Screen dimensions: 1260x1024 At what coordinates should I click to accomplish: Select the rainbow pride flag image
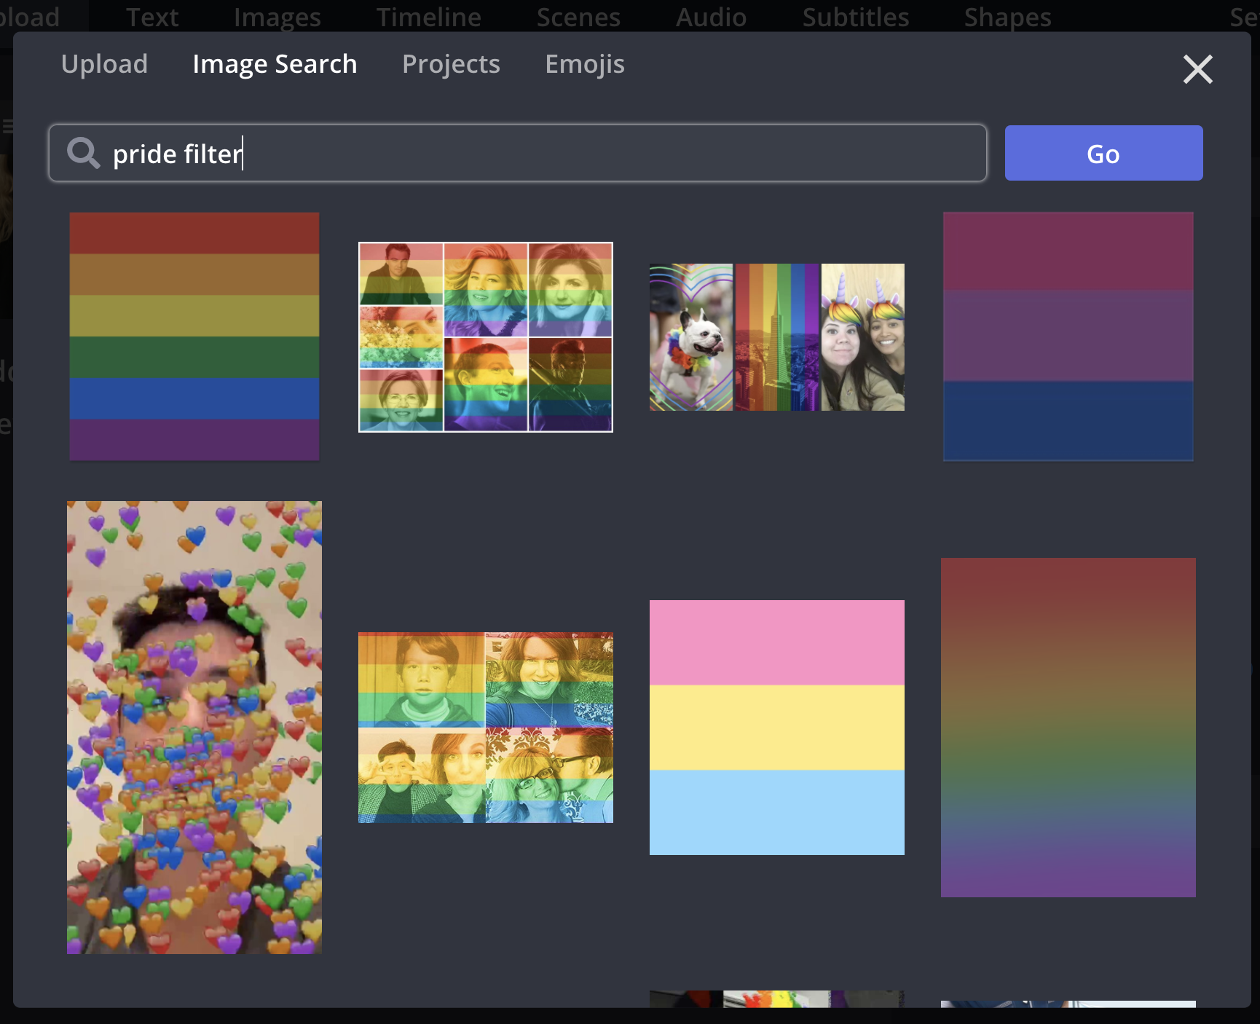coord(194,336)
